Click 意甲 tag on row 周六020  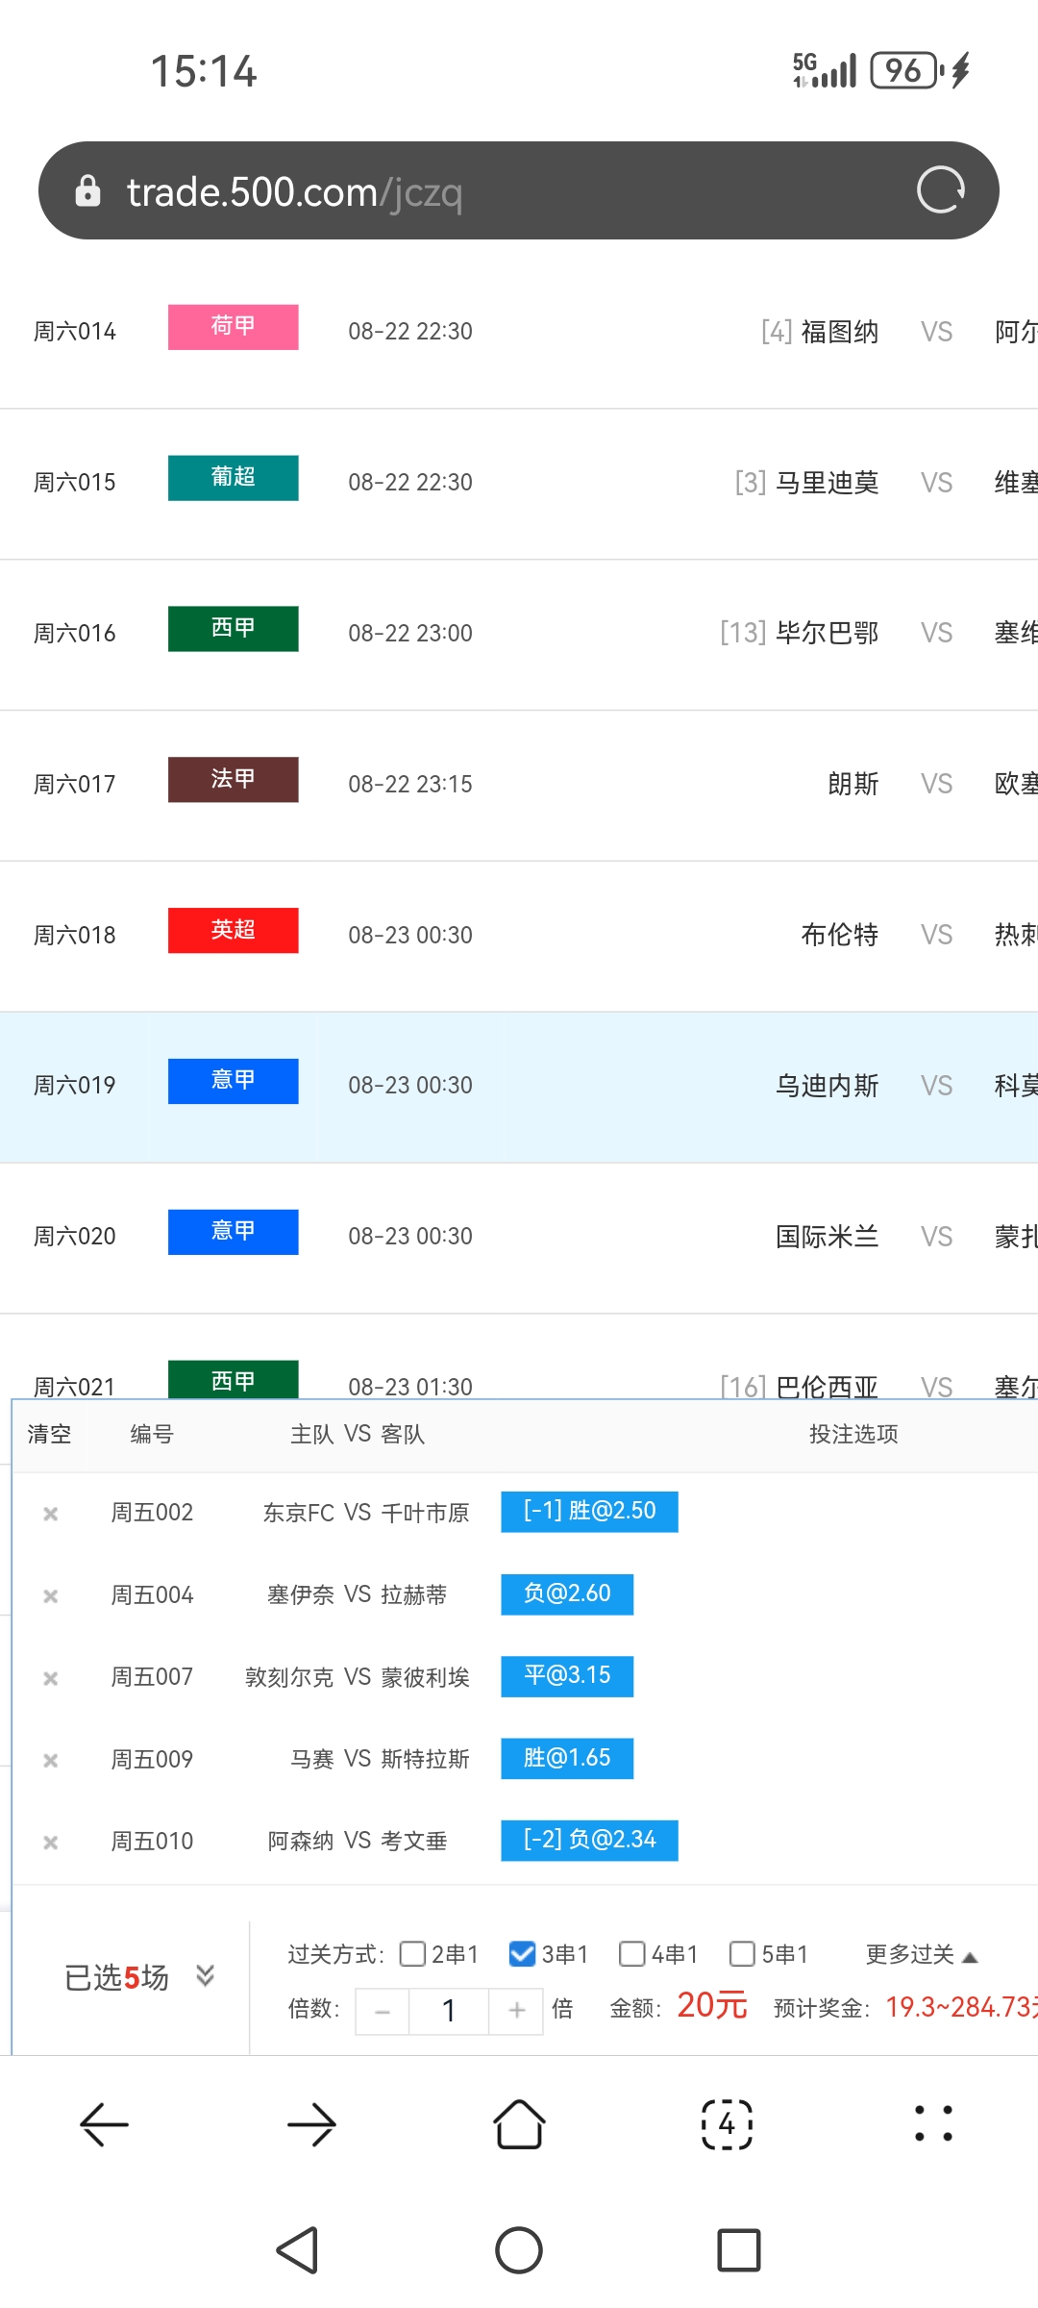[x=234, y=1232]
